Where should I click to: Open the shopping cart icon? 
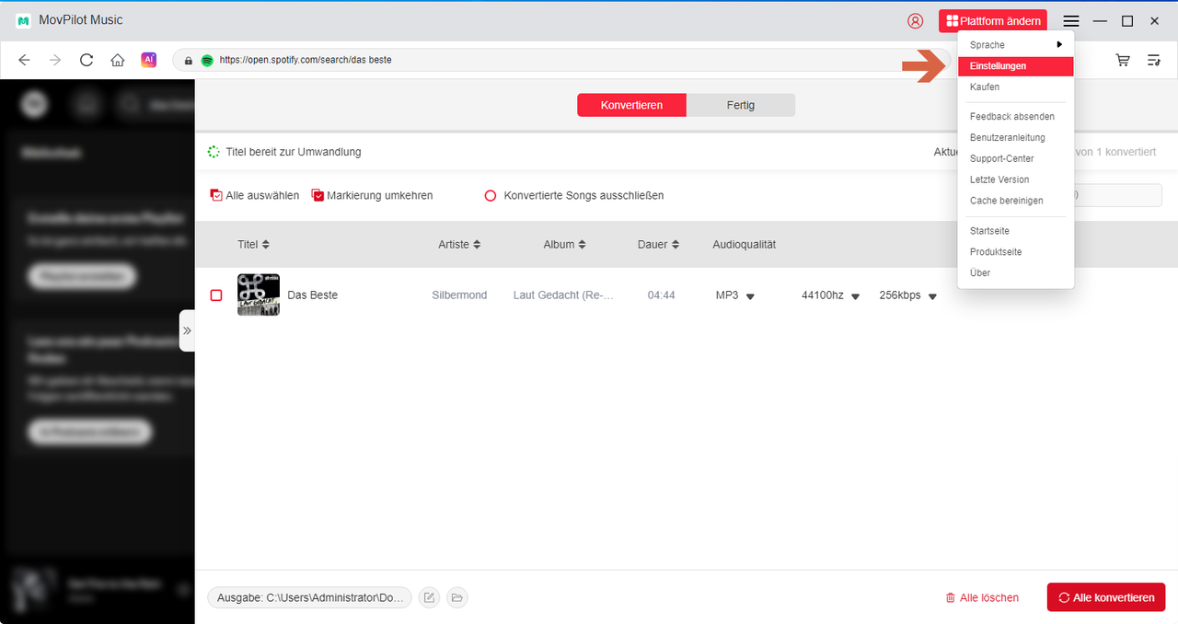[x=1123, y=60]
